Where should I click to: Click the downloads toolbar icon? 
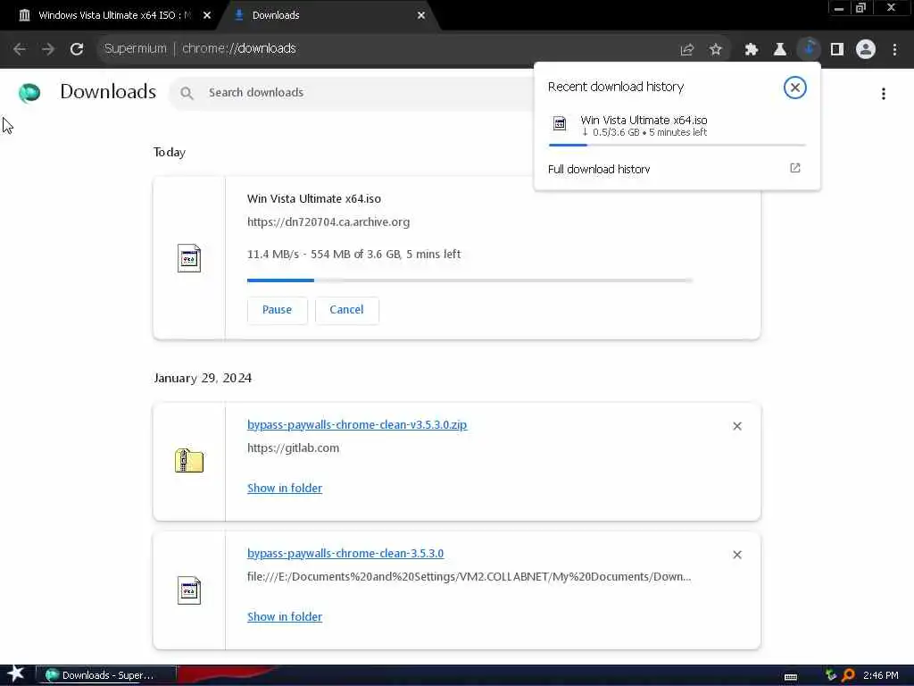tap(809, 50)
